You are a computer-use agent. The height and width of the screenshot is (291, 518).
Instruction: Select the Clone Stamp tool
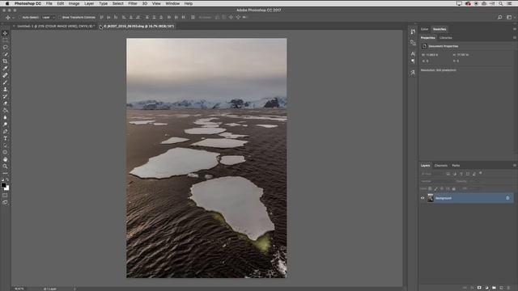(5, 89)
